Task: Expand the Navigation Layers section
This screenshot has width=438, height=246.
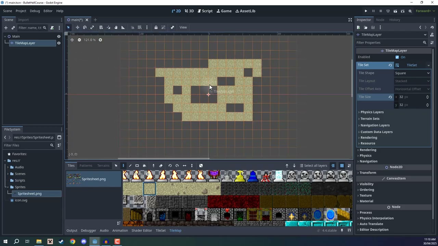Action: coord(375,125)
